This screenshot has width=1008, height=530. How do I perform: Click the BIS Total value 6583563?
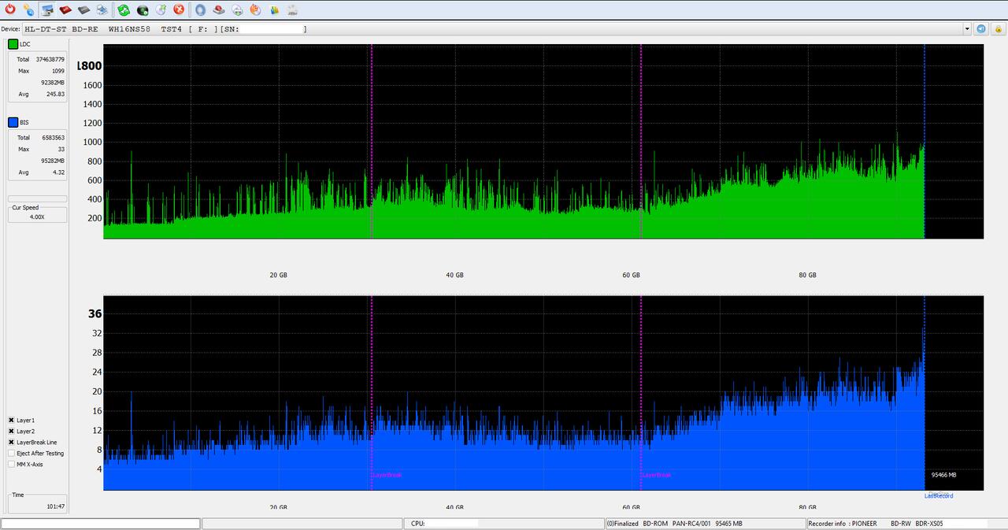tap(53, 137)
